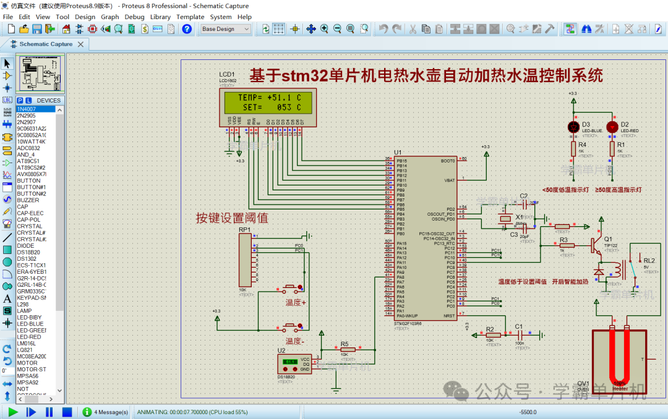
Task: Click the binoculars Search and Tag icon
Action: 586,29
